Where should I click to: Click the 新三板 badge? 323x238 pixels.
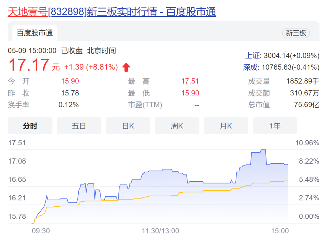pyautogui.click(x=296, y=33)
